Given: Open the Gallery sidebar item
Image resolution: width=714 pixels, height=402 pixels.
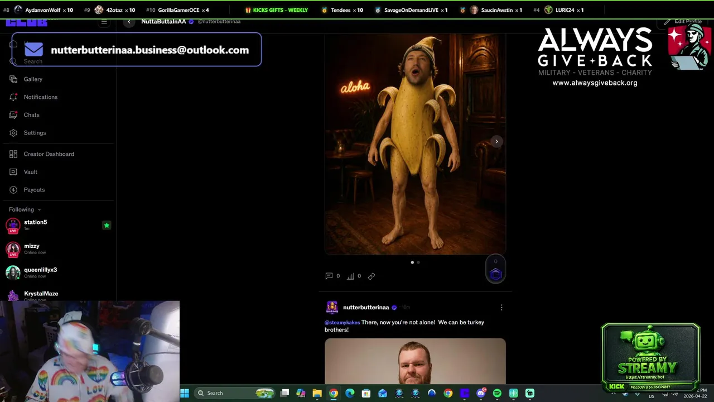Looking at the screenshot, I should 33,79.
